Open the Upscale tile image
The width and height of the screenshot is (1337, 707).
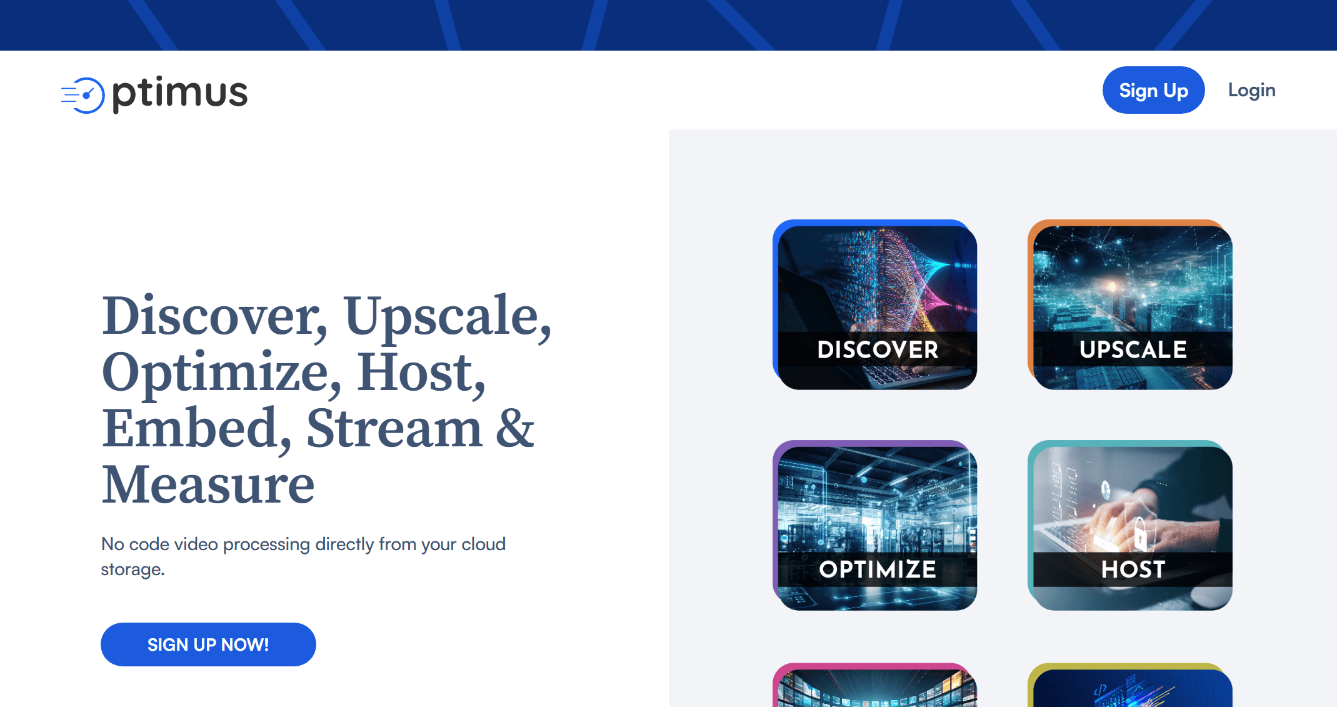click(x=1131, y=281)
